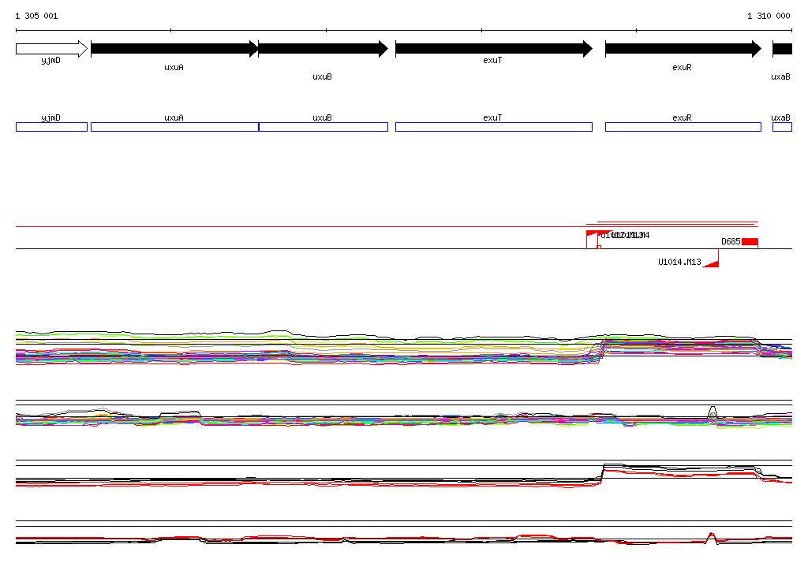Click the blue exuT annotation box
This screenshot has width=808, height=563.
[494, 127]
